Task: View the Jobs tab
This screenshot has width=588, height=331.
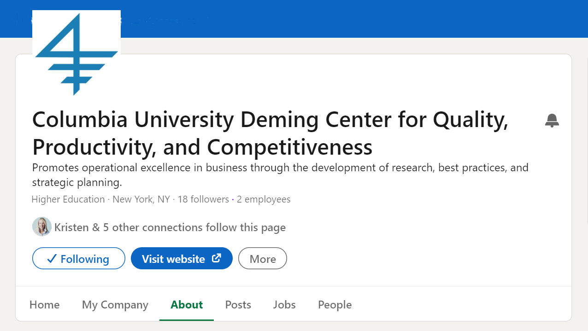Action: (x=284, y=305)
